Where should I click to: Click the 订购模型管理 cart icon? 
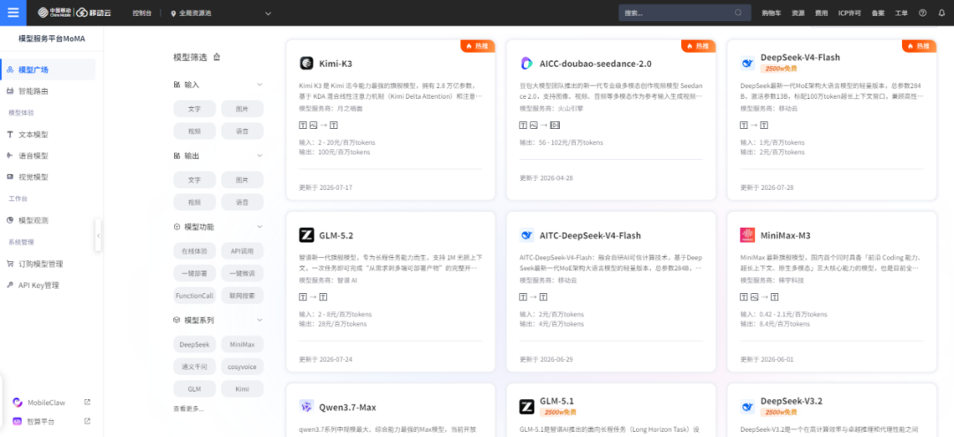click(10, 264)
